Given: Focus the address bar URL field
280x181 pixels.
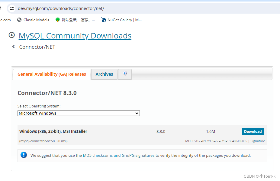Looking at the screenshot, I should point(121,8).
